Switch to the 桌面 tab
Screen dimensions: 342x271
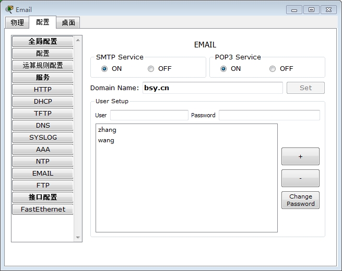tap(68, 22)
